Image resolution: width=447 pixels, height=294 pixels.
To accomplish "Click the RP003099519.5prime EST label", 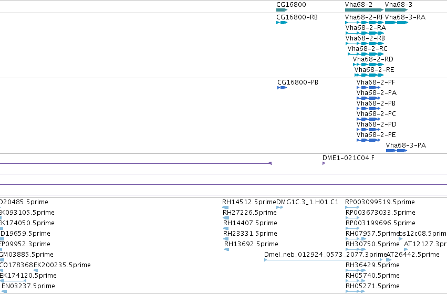I will [x=380, y=202].
